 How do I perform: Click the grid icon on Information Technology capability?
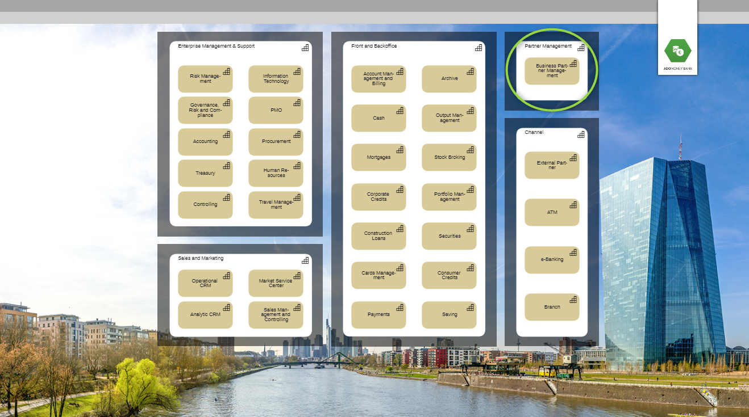click(298, 71)
